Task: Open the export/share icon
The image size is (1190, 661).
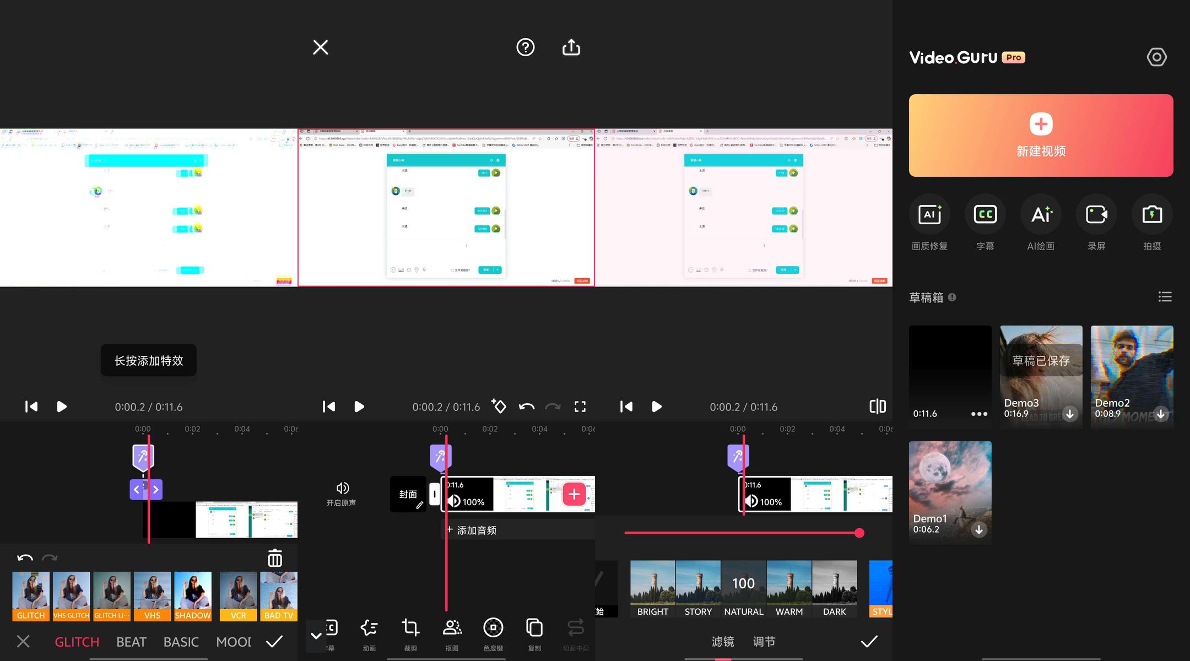Action: [x=571, y=47]
